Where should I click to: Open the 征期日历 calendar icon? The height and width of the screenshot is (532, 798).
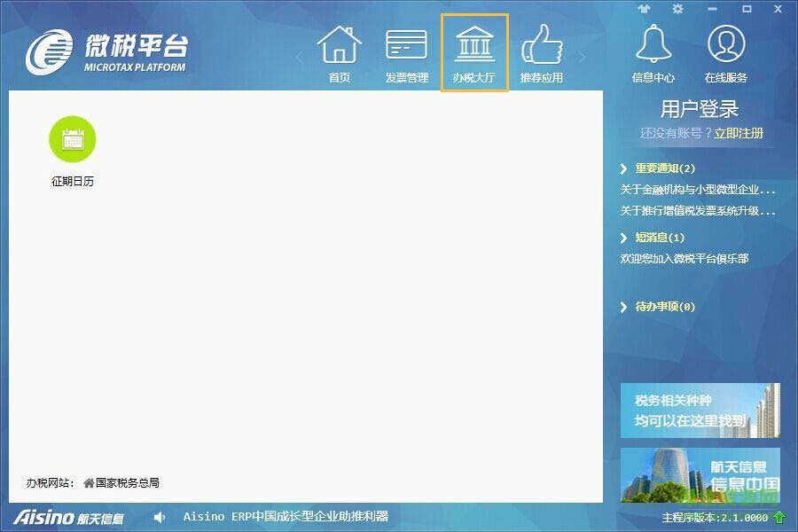tap(73, 139)
